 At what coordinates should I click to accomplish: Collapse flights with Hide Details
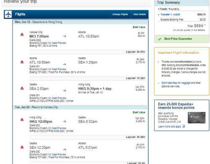(x=139, y=14)
